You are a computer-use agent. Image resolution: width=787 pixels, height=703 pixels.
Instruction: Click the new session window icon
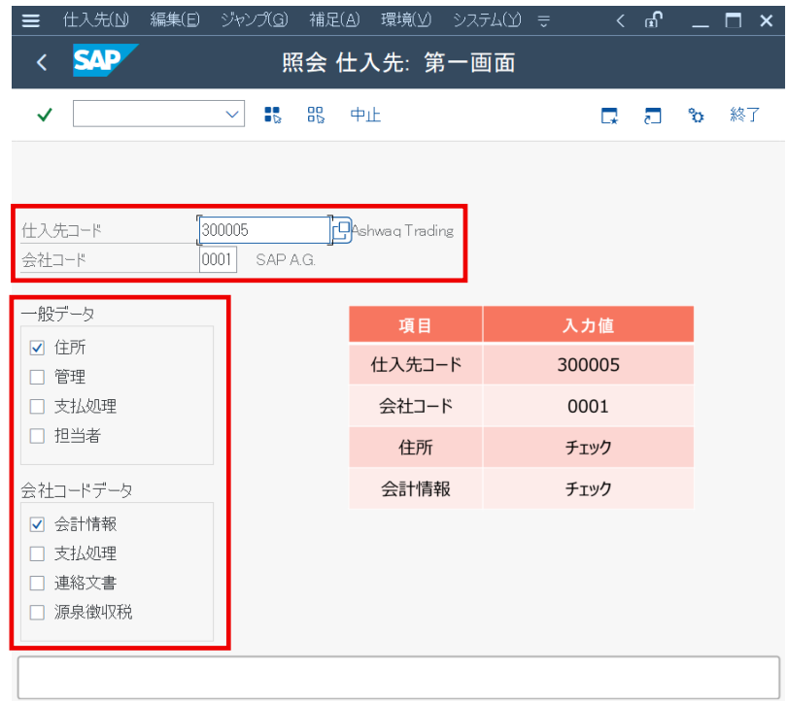[x=609, y=116]
